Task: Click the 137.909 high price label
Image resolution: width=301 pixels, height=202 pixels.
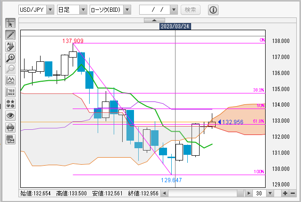Action: [73, 41]
